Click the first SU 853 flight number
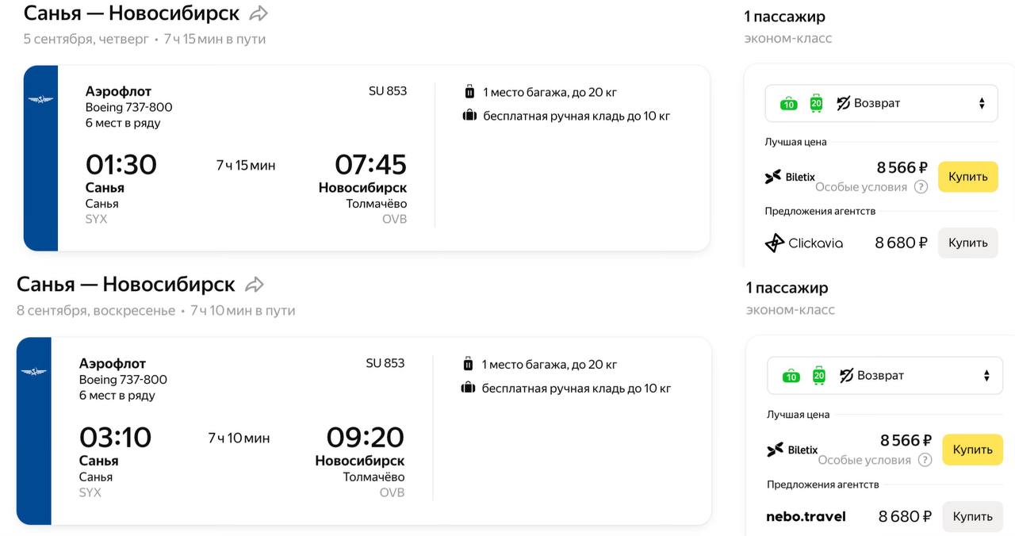 (x=388, y=91)
